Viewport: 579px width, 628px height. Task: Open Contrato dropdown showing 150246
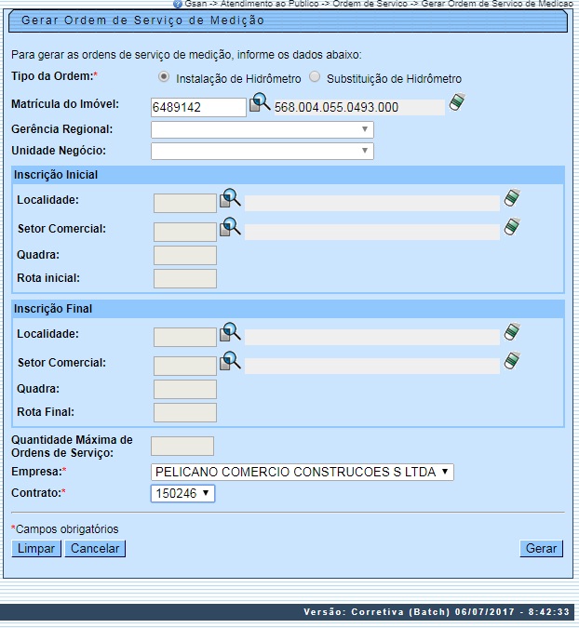click(x=182, y=493)
